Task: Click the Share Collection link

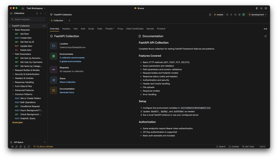Action: pos(68,82)
